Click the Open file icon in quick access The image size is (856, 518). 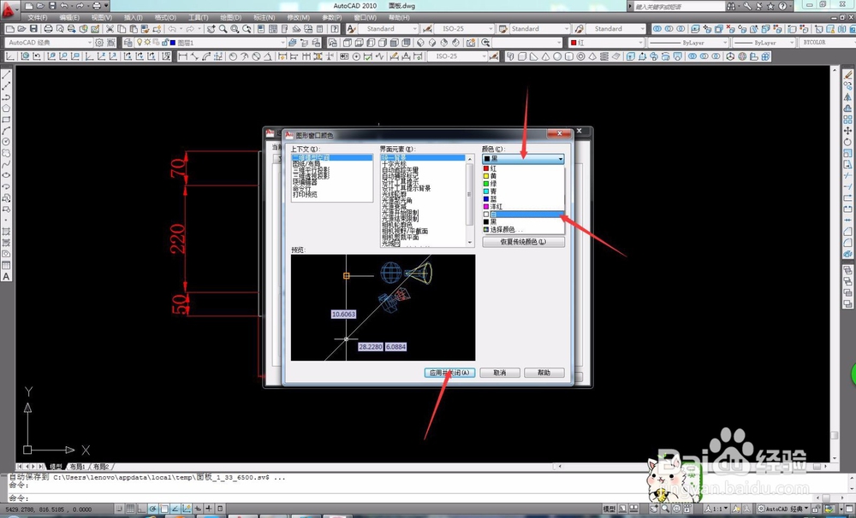[40, 6]
